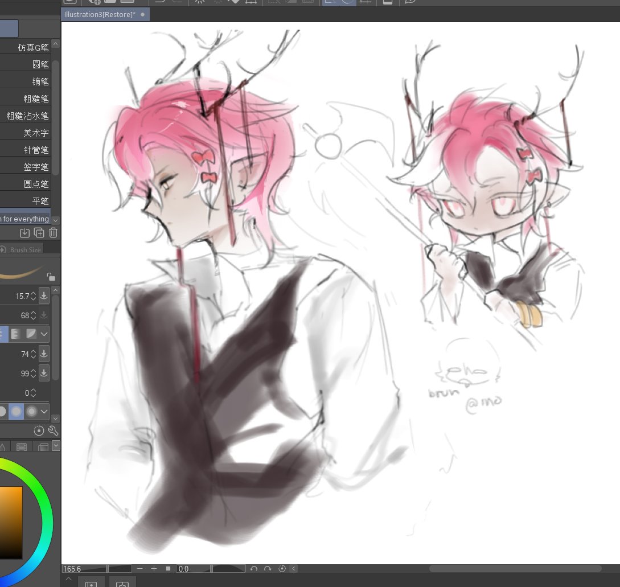Screen dimensions: 620x587
Task: Select the selected medium-soft brush tip
Action: (16, 412)
